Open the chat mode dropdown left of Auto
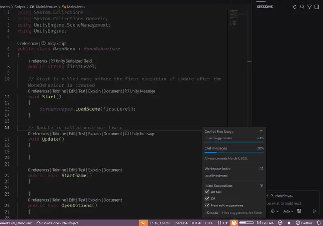This screenshot has height=226, width=323. click(275, 211)
